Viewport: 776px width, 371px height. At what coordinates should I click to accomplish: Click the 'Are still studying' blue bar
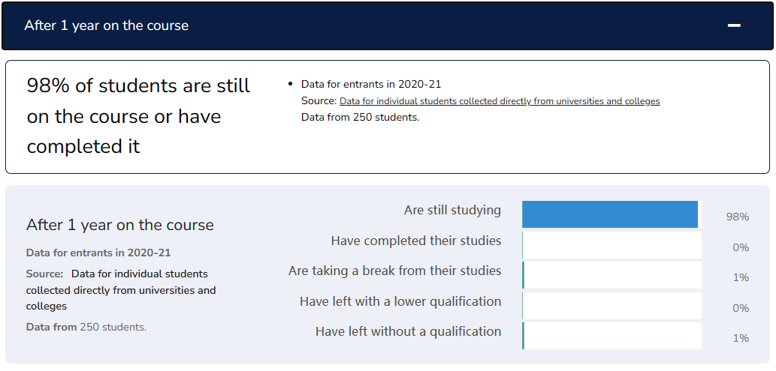tap(610, 214)
